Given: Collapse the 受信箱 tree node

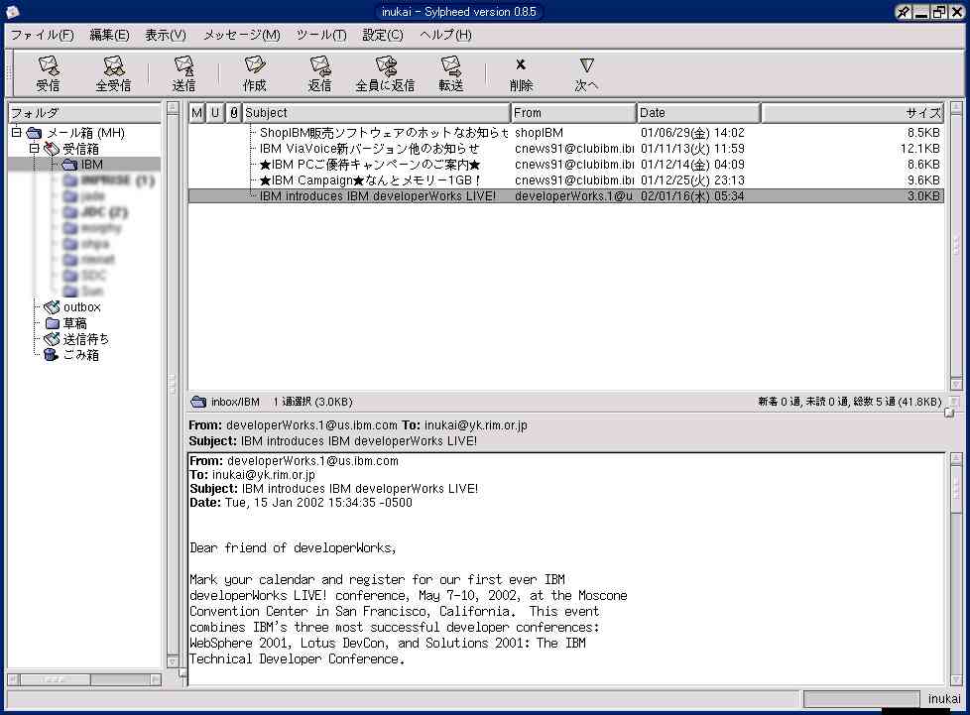Looking at the screenshot, I should click(34, 149).
